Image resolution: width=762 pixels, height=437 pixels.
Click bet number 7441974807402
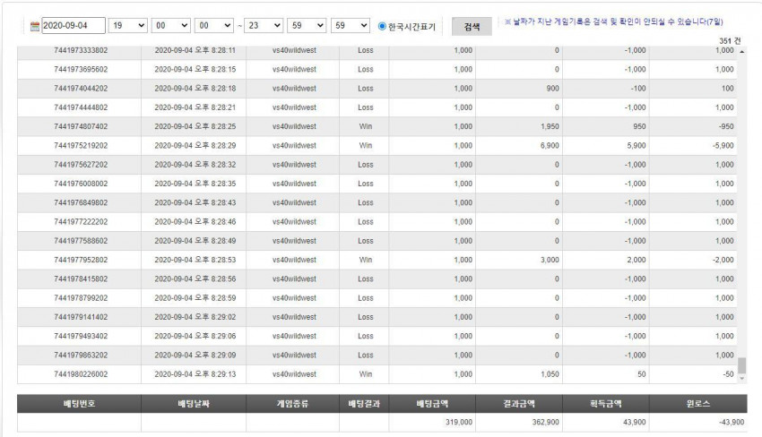(x=81, y=126)
